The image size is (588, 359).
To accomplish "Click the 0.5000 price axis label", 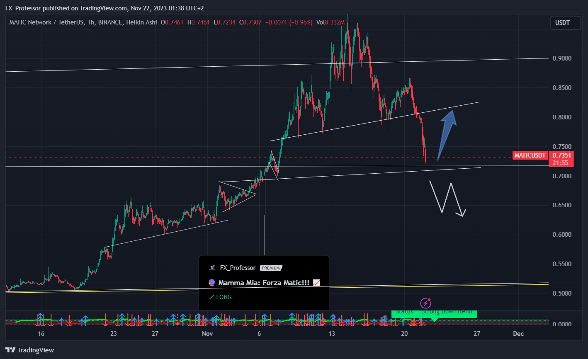I will pyautogui.click(x=562, y=294).
